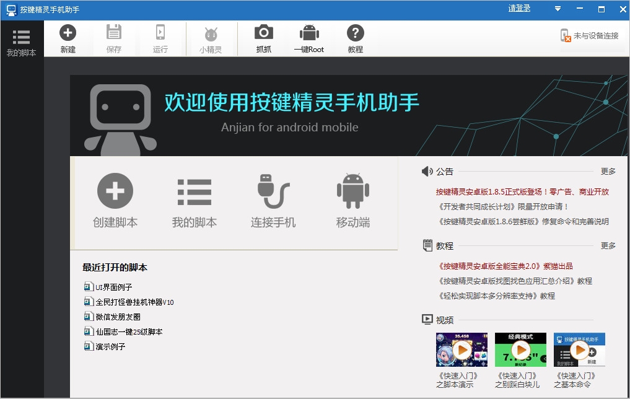
Task: Open the title bar dropdown arrow menu
Action: [558, 9]
